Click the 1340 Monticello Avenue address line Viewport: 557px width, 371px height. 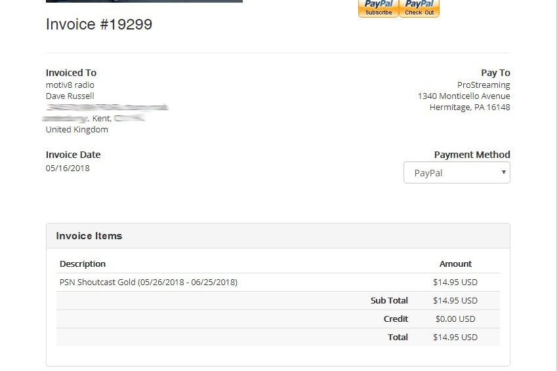pyautogui.click(x=464, y=96)
